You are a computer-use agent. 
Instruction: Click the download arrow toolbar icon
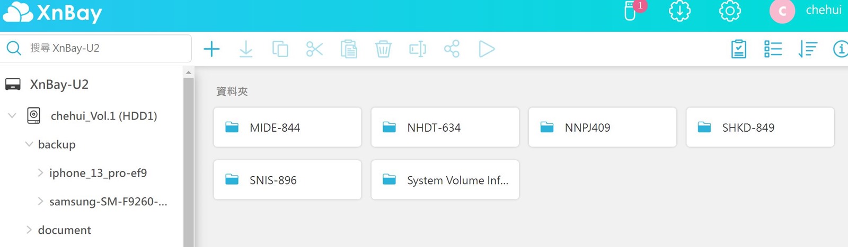pos(246,49)
